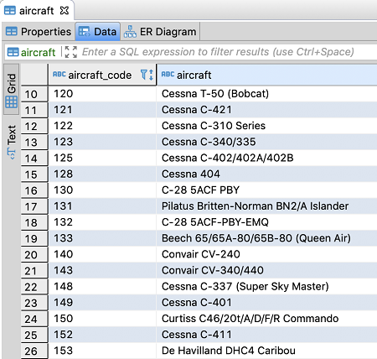This screenshot has height=359, width=377.
Task: Select the Beech 65/65A-80/65B-80 (Queen Air) cell
Action: pos(266,238)
